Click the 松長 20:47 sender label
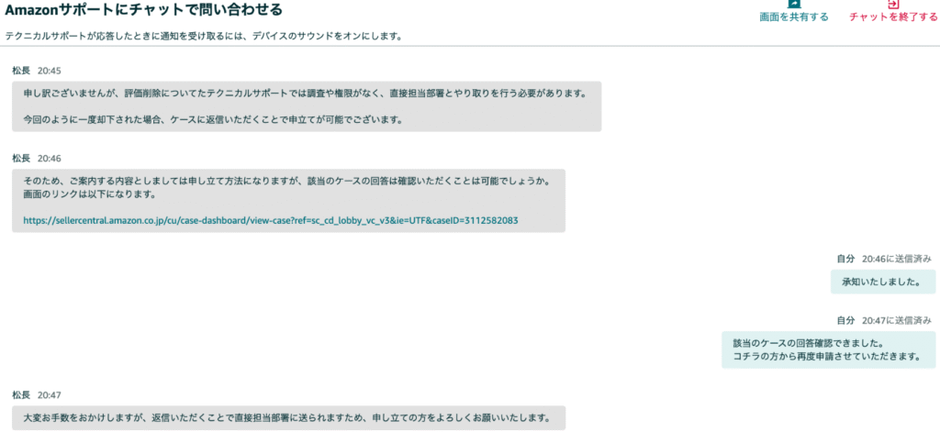 [x=37, y=394]
